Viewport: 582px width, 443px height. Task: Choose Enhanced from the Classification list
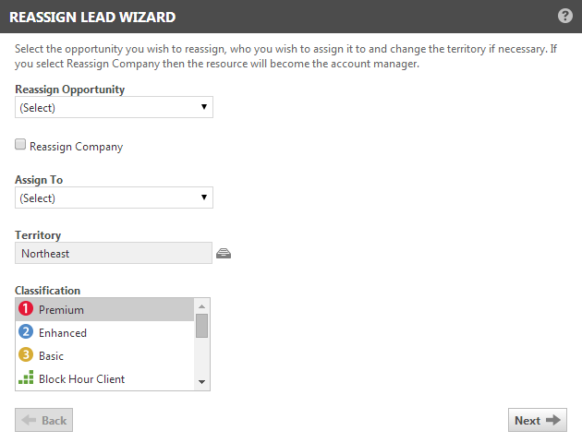pyautogui.click(x=63, y=333)
